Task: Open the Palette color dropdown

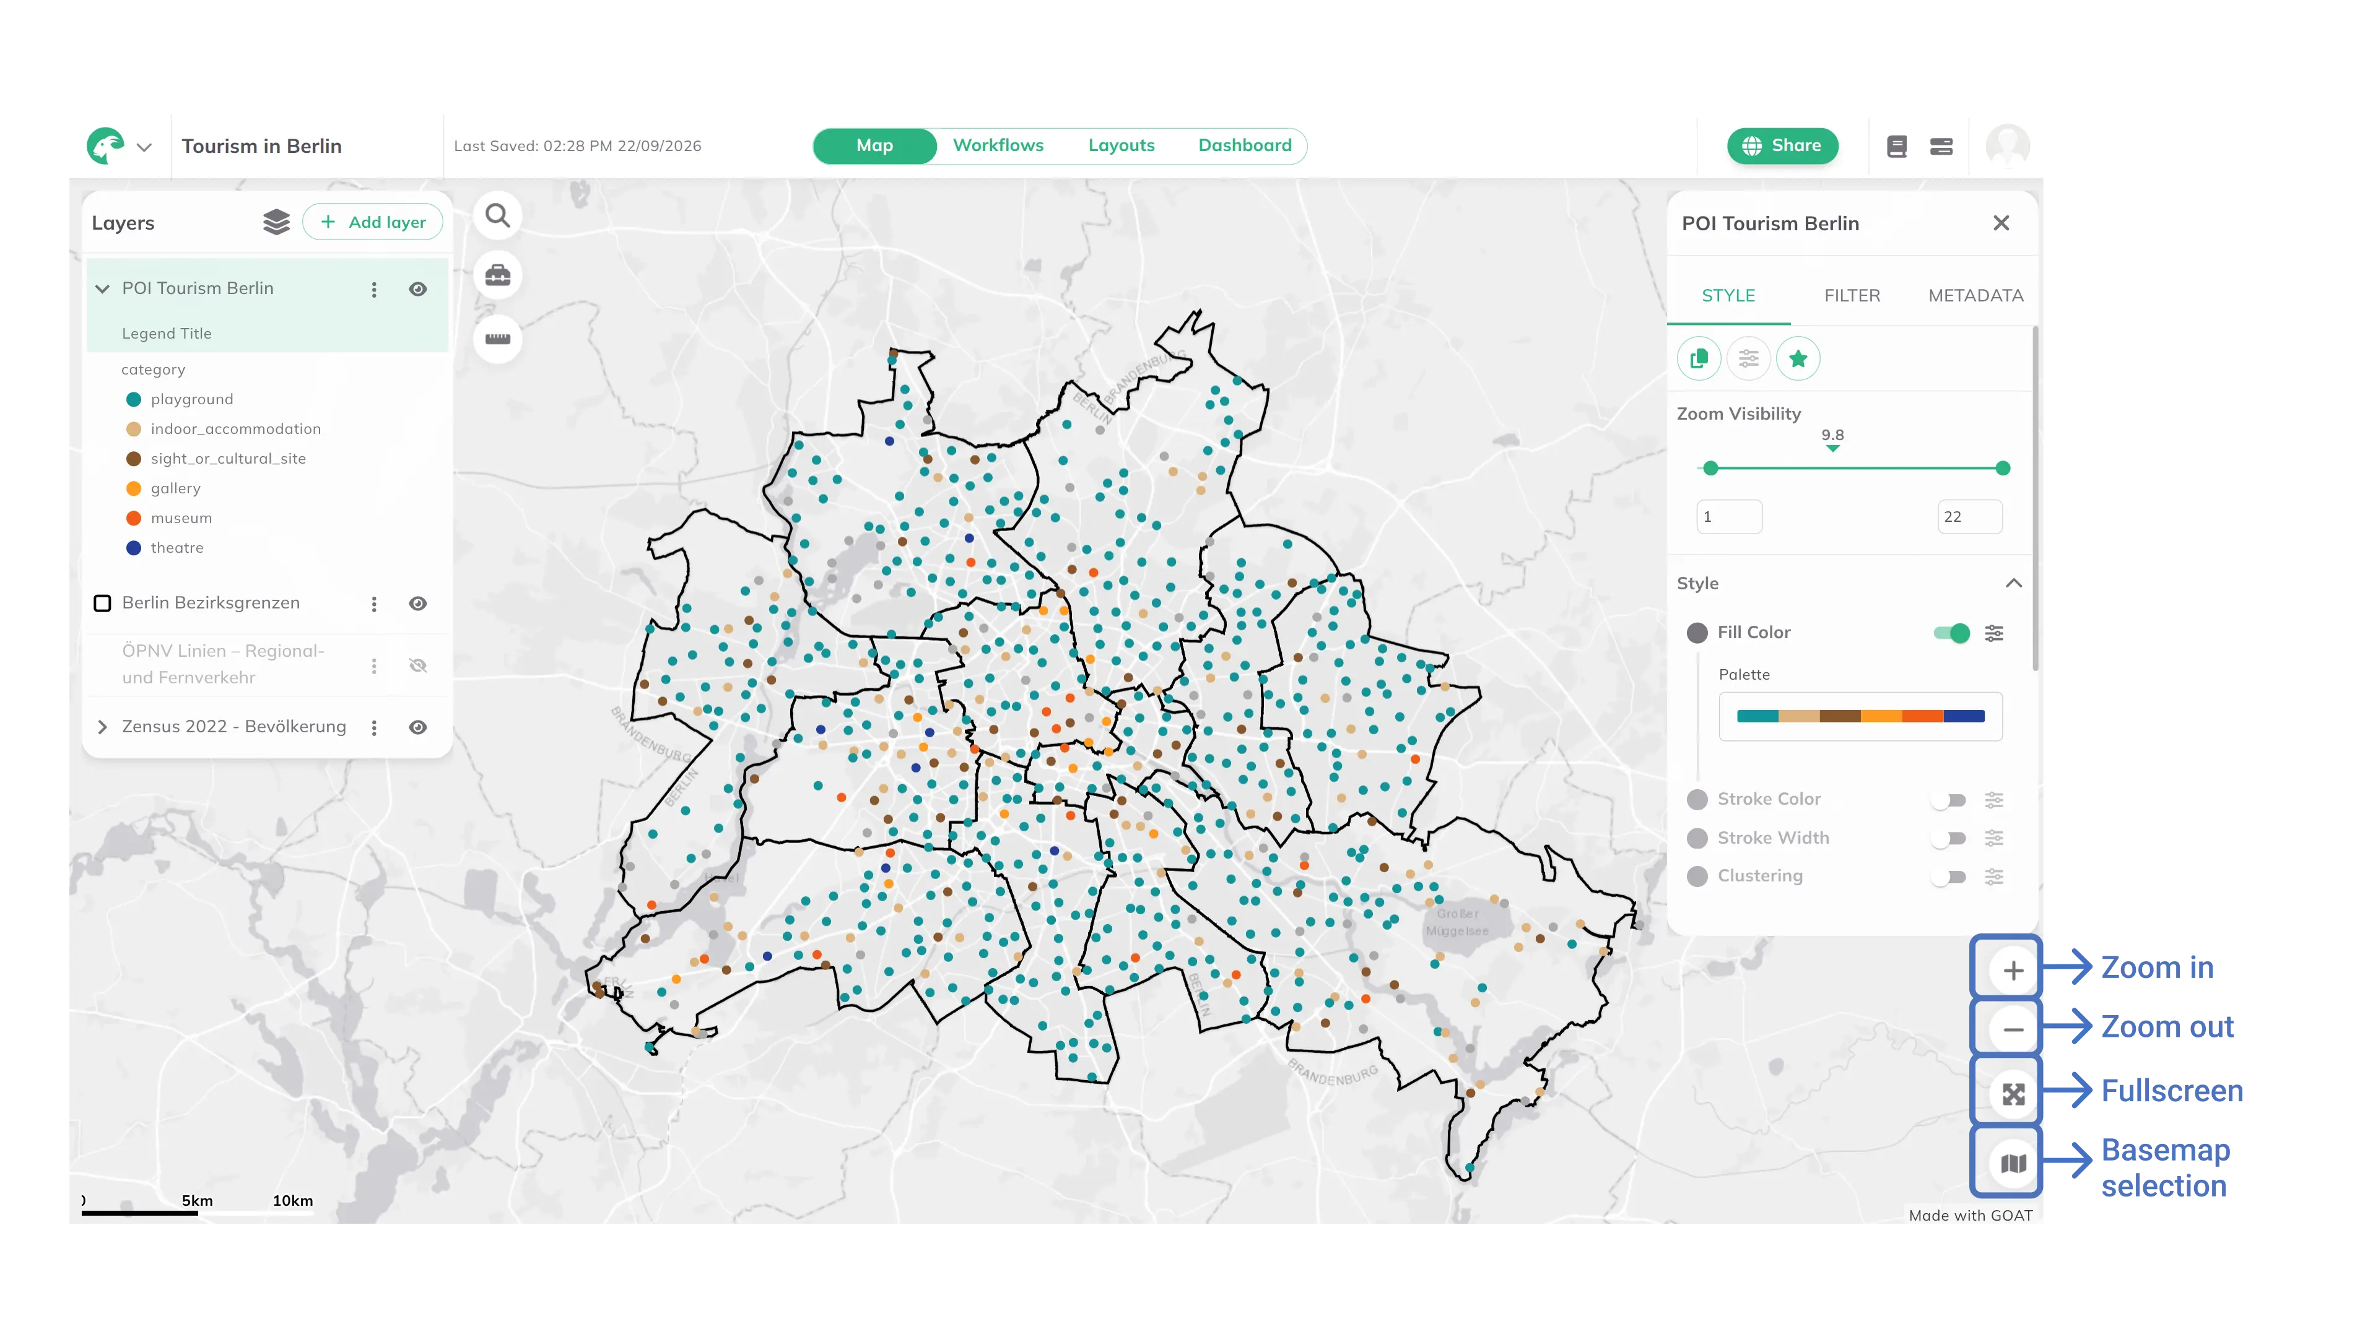Action: click(x=1860, y=716)
